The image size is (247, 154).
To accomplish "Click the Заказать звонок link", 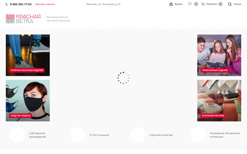I will tap(45, 4).
